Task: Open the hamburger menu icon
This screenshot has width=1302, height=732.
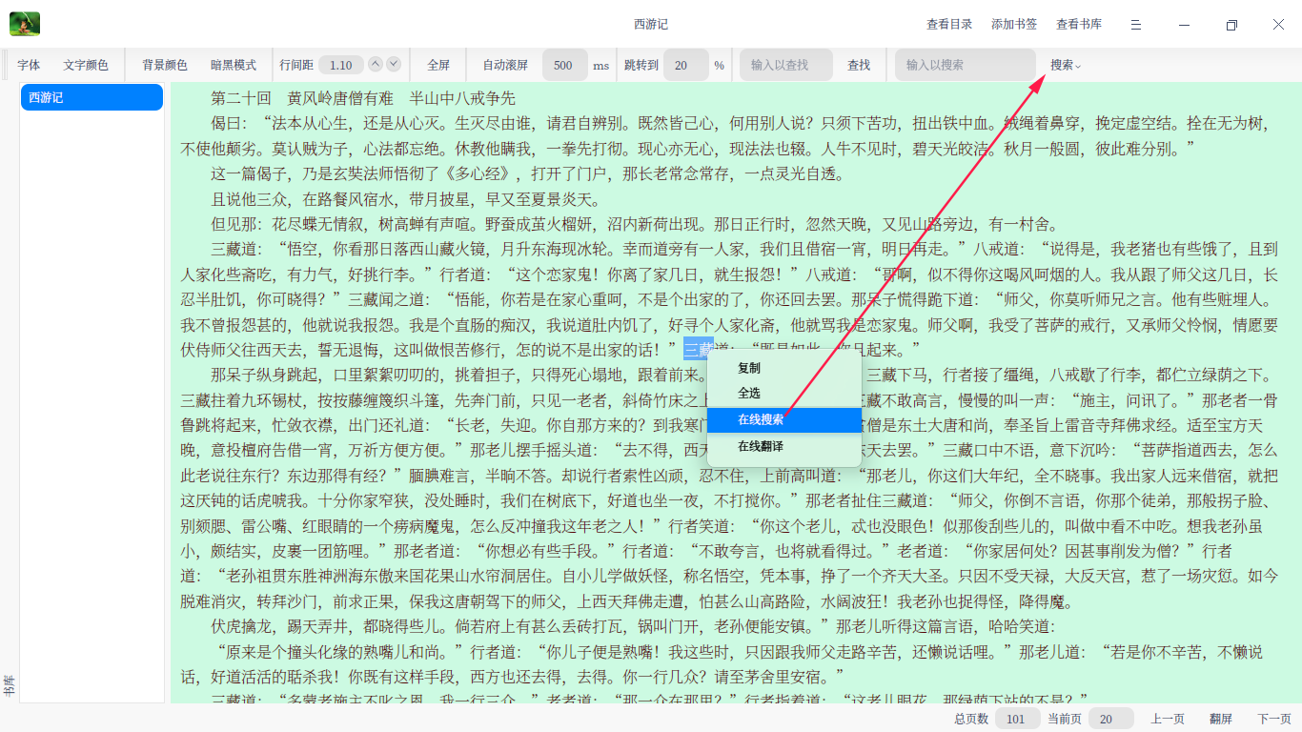Action: [x=1136, y=25]
